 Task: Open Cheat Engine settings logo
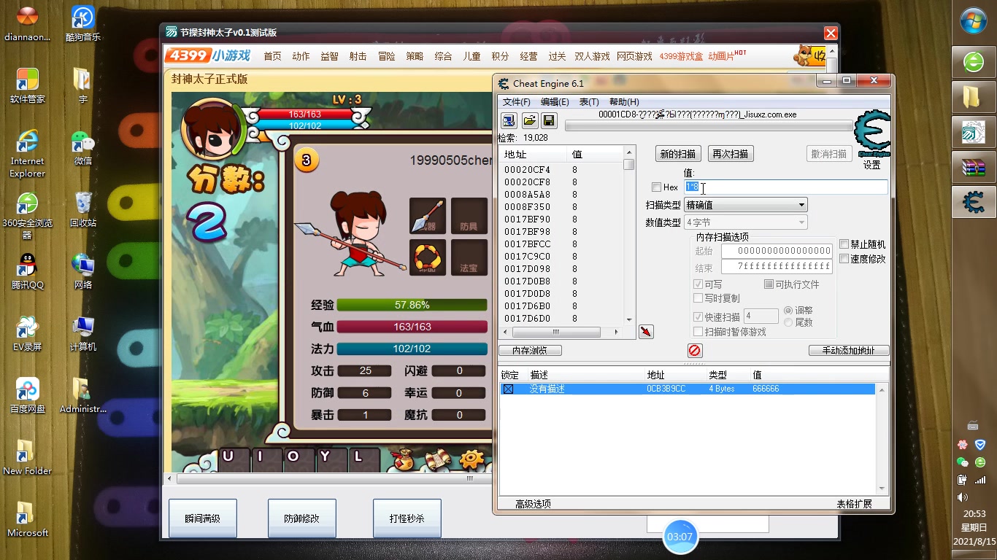872,134
